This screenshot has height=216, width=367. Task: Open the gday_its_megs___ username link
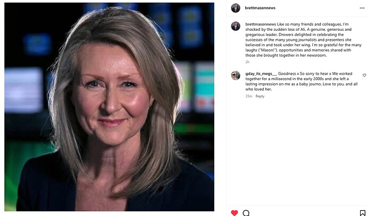tap(261, 74)
